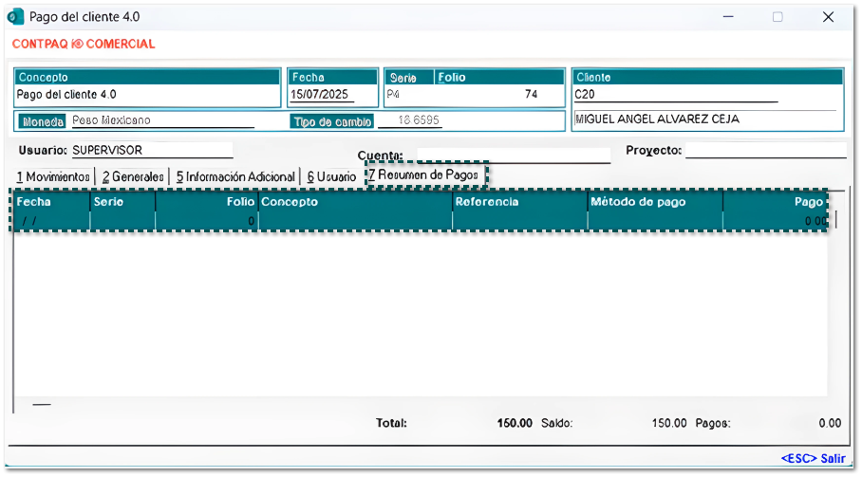Click the Moneda label button
The height and width of the screenshot is (477, 862).
pos(43,121)
